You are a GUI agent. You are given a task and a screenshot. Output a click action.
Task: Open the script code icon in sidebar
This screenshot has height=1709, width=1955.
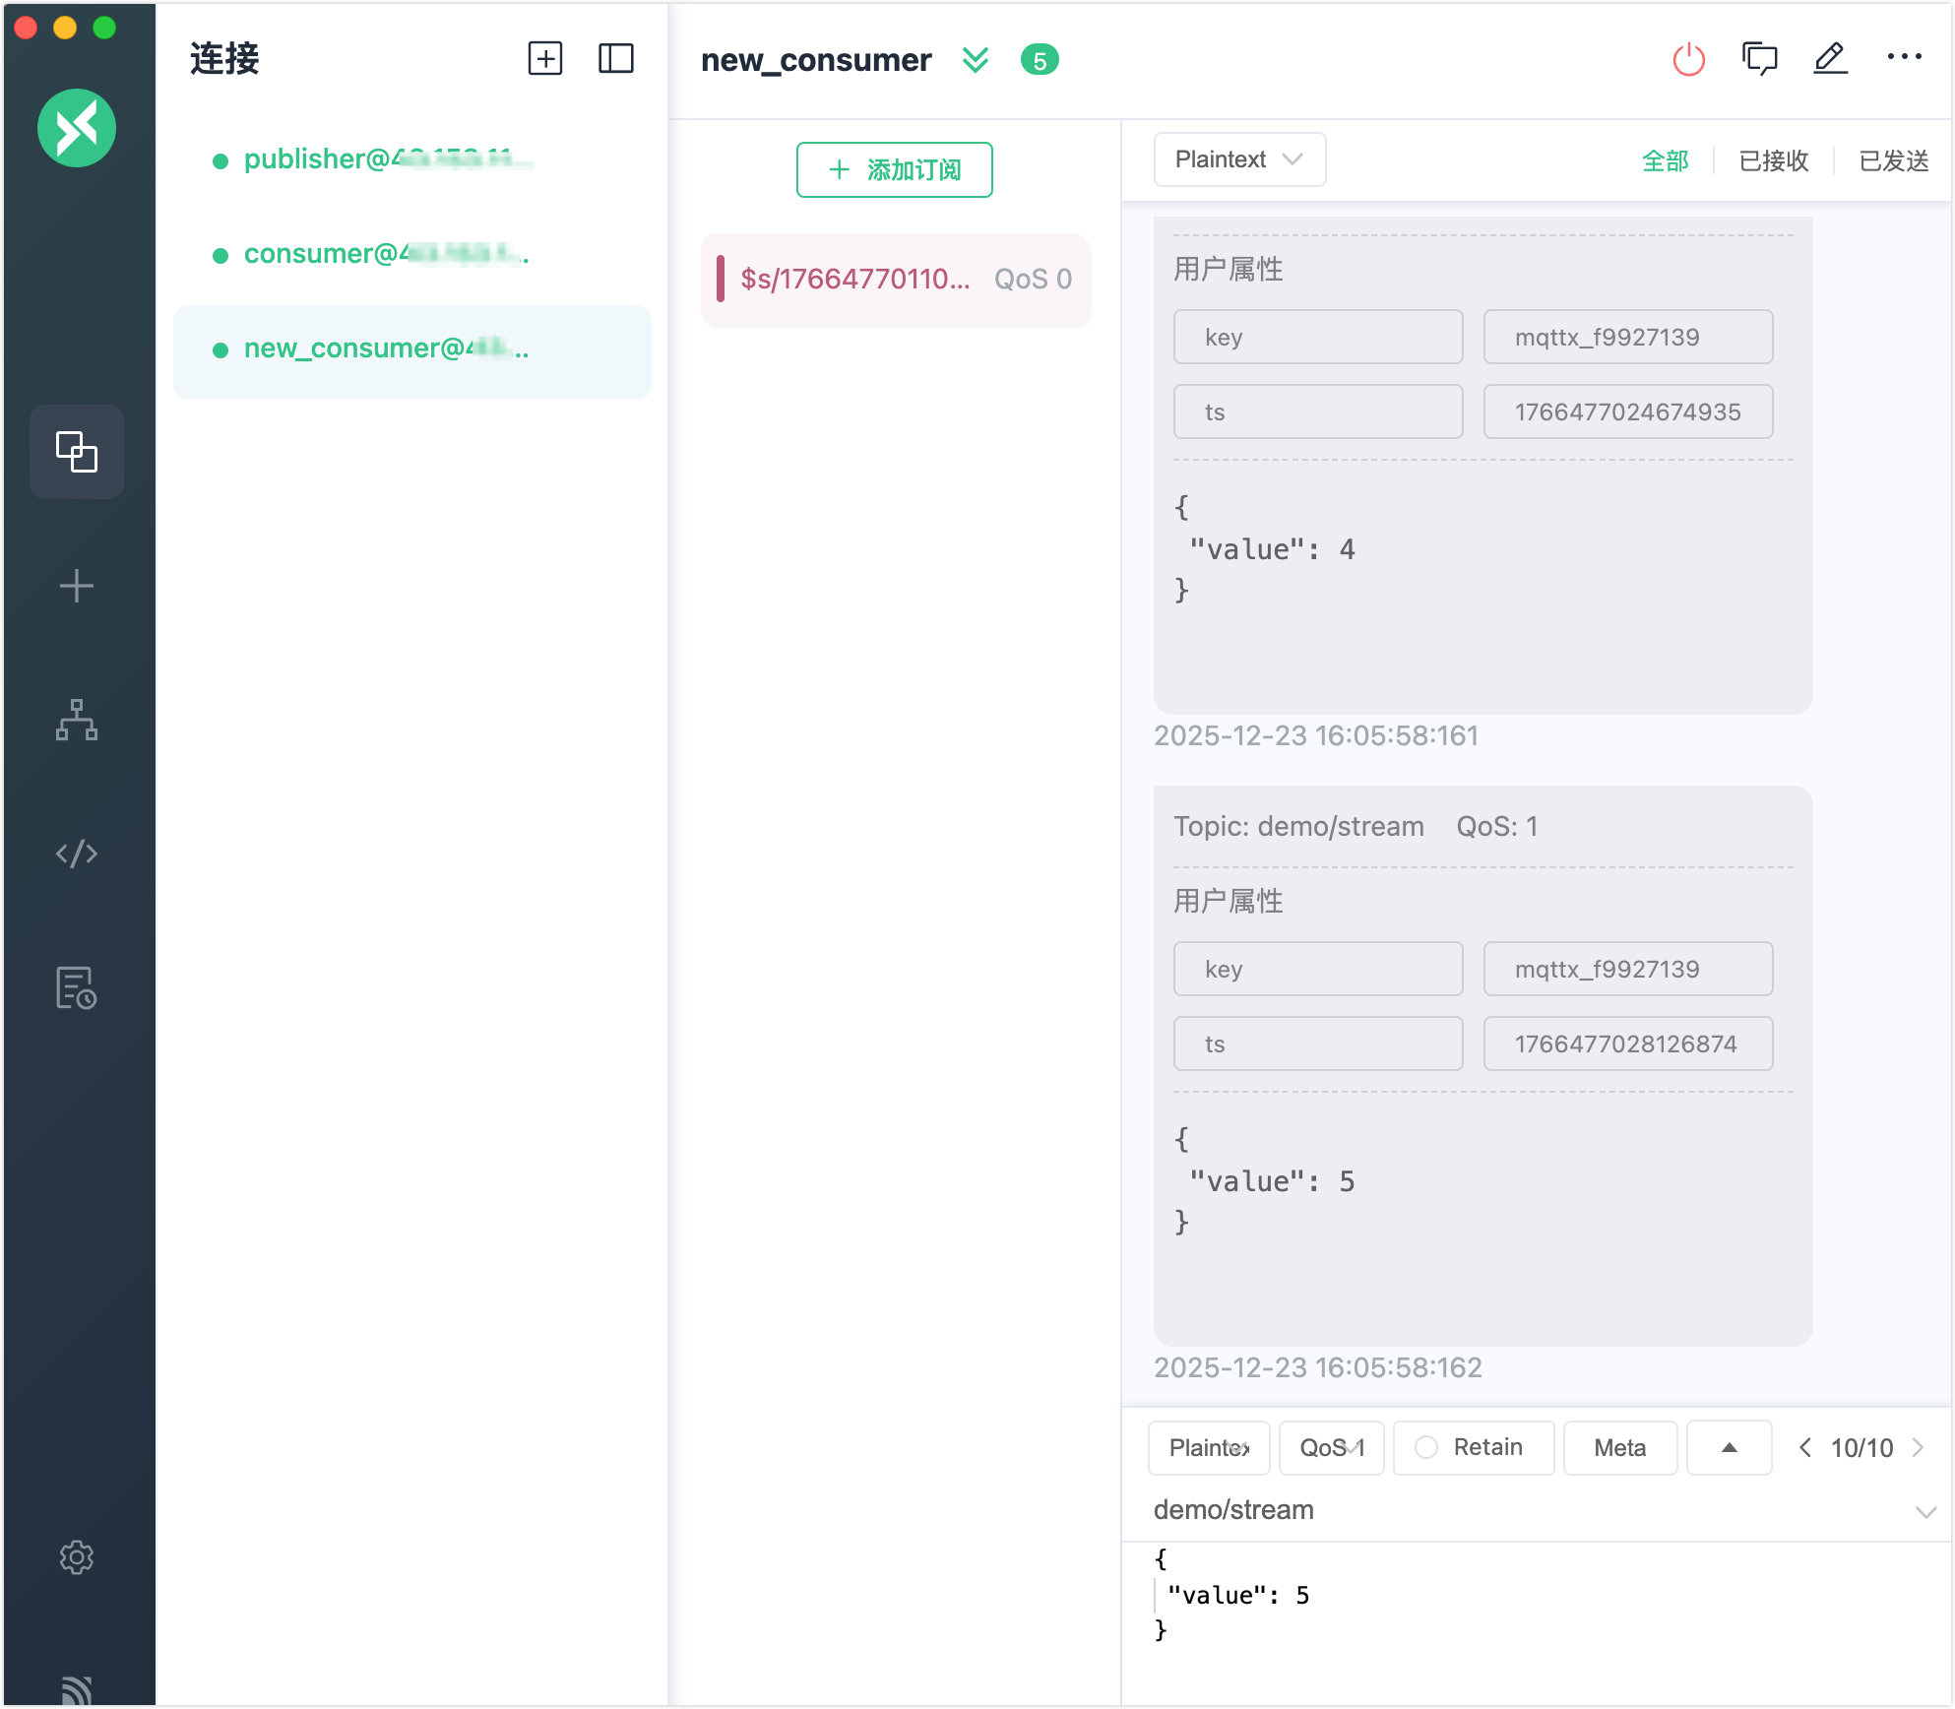(x=76, y=854)
